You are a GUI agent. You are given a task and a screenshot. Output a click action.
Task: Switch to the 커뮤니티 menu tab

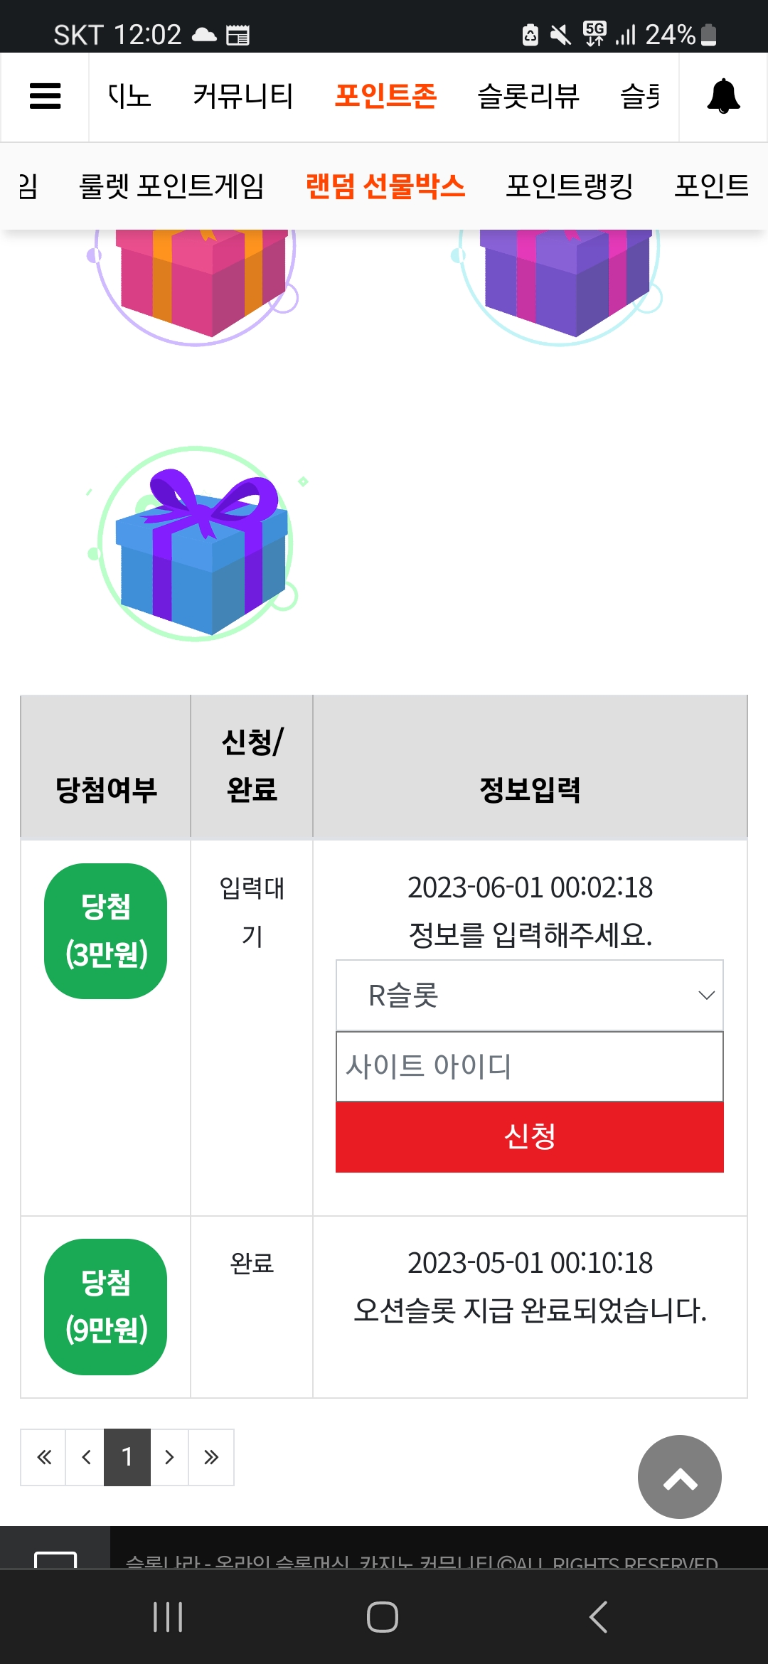242,96
